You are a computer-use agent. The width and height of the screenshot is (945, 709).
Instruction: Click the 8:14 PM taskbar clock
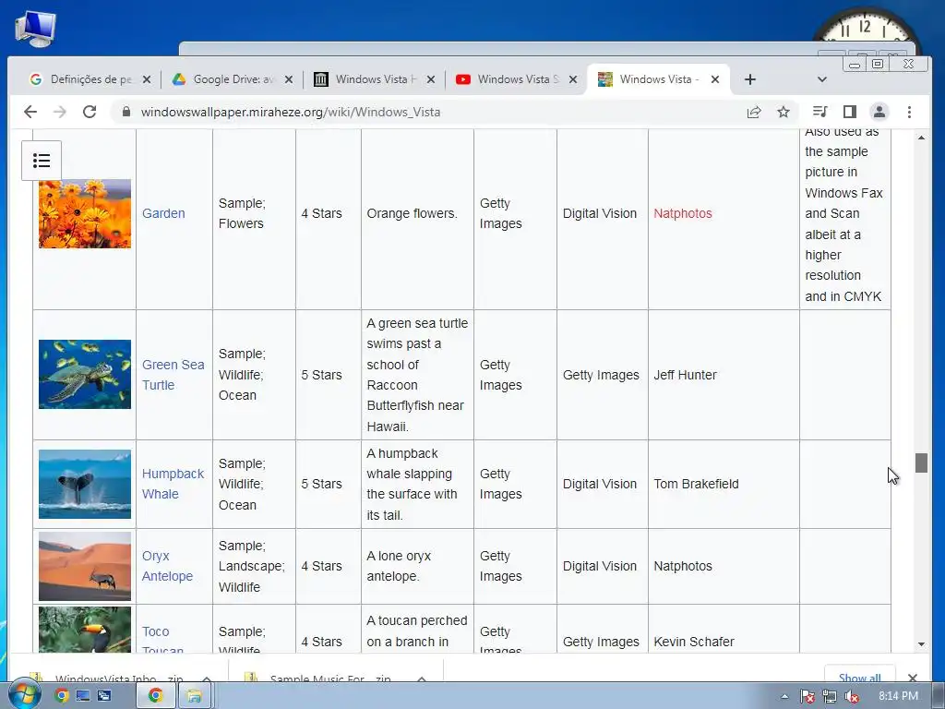point(898,696)
